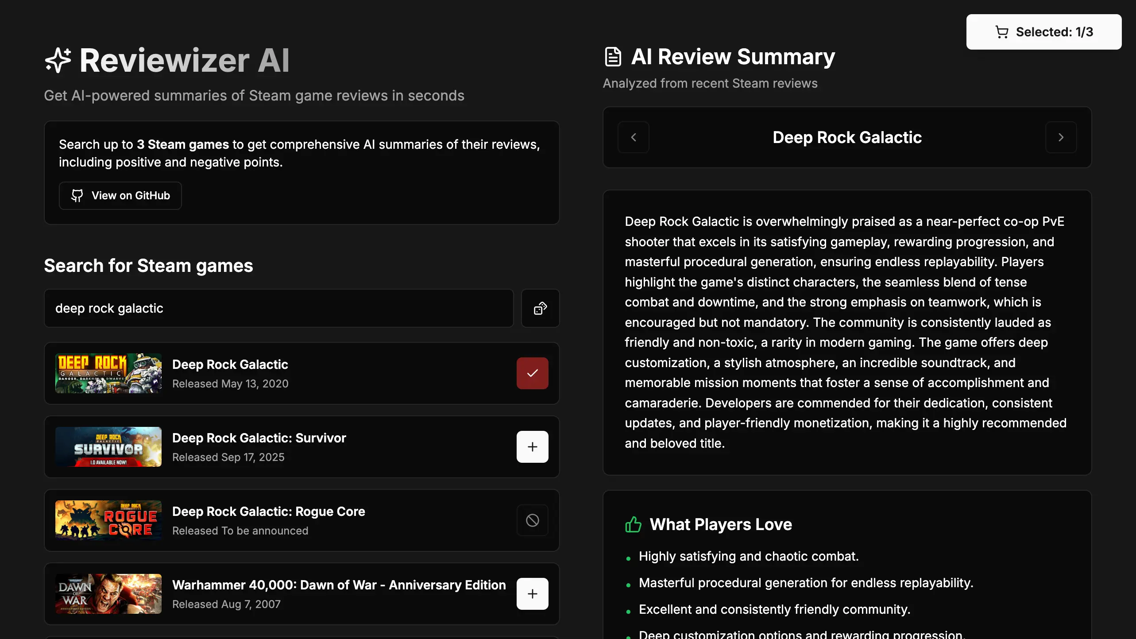Add Warhammer 40,000: Dawn of War with plus
Image resolution: width=1136 pixels, height=639 pixels.
[532, 594]
